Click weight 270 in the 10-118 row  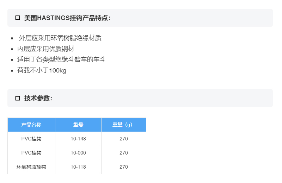[x=124, y=167]
